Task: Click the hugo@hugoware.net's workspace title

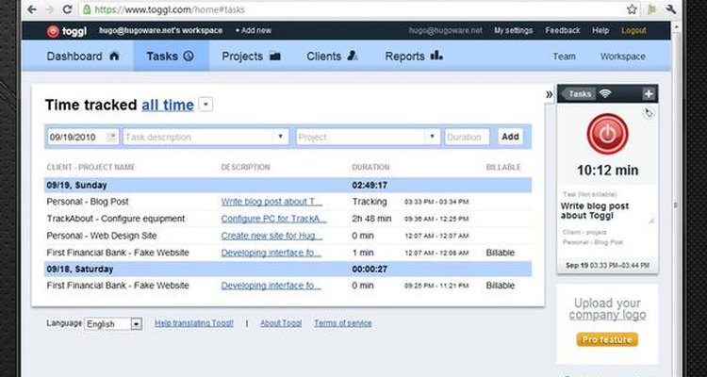Action: pyautogui.click(x=161, y=31)
